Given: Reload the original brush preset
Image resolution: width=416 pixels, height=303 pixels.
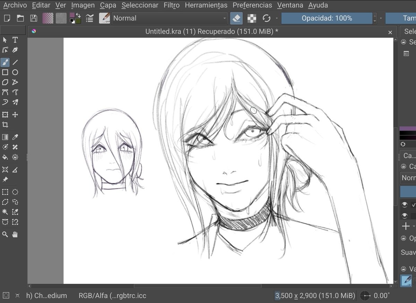Looking at the screenshot, I should [x=266, y=18].
